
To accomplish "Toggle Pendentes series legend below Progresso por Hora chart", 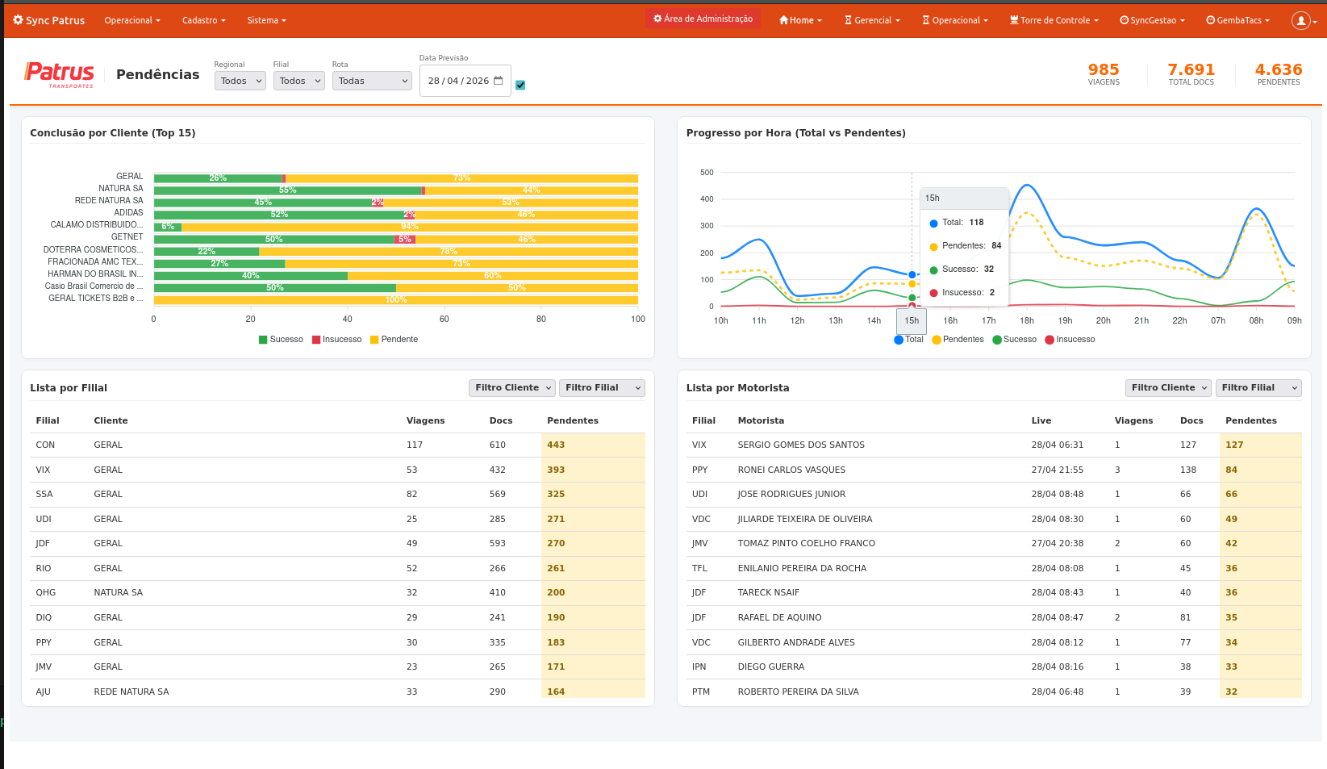I will (958, 340).
